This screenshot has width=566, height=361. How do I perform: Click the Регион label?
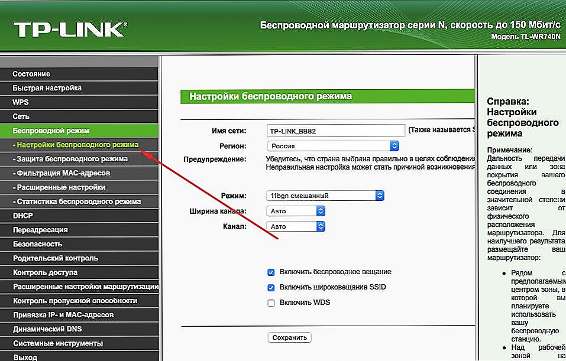pyautogui.click(x=233, y=146)
